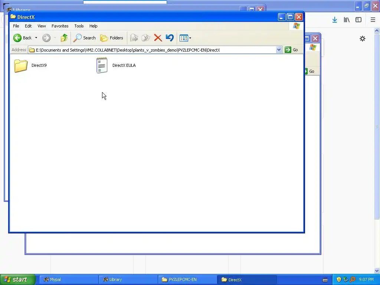
Task: Click the Windows flag logo in DirectX window
Action: (x=296, y=26)
